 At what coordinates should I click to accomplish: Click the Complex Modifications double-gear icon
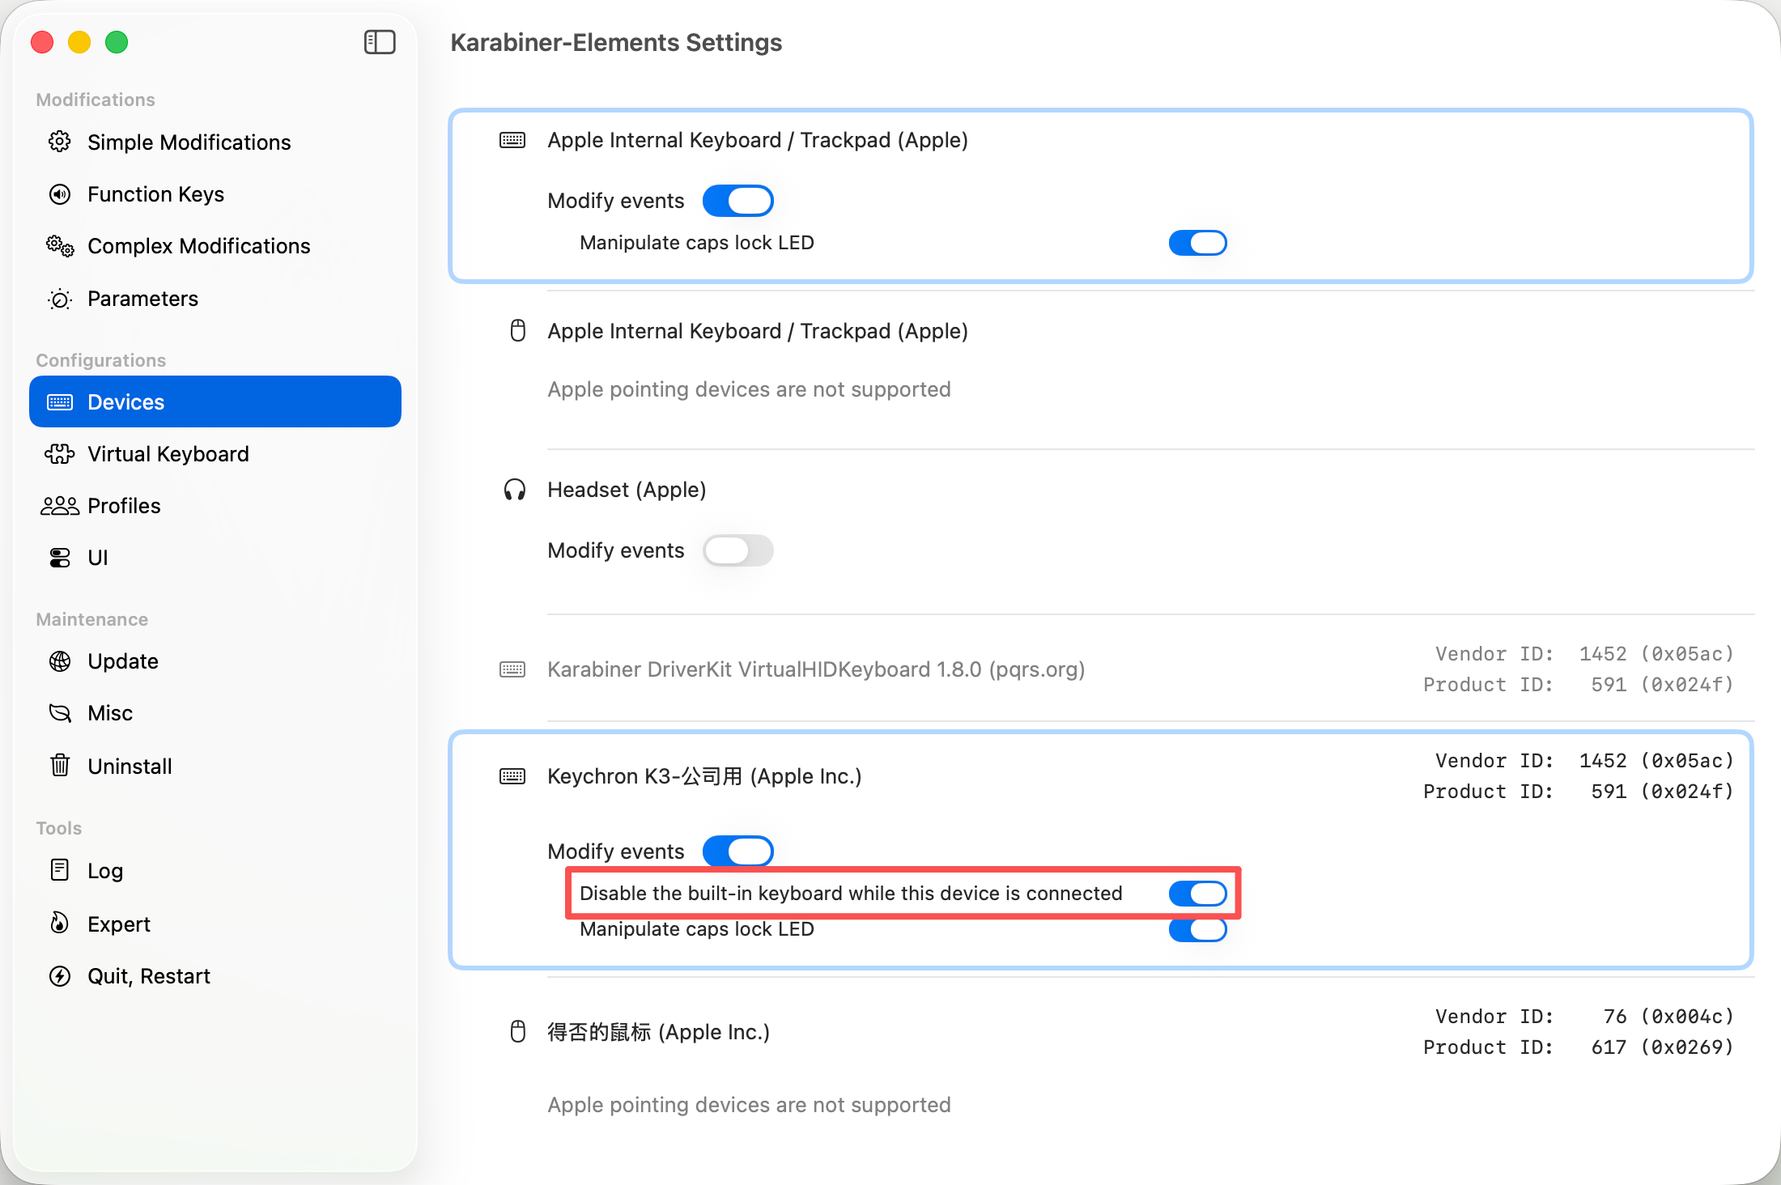pos(60,246)
